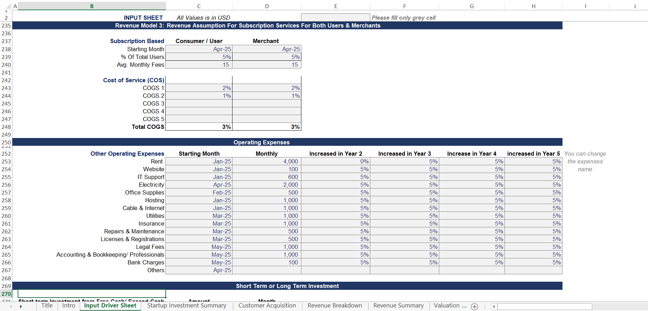This screenshot has height=311, width=648.
Task: Click Cable & Internet Year 5 increase cell
Action: pos(534,208)
